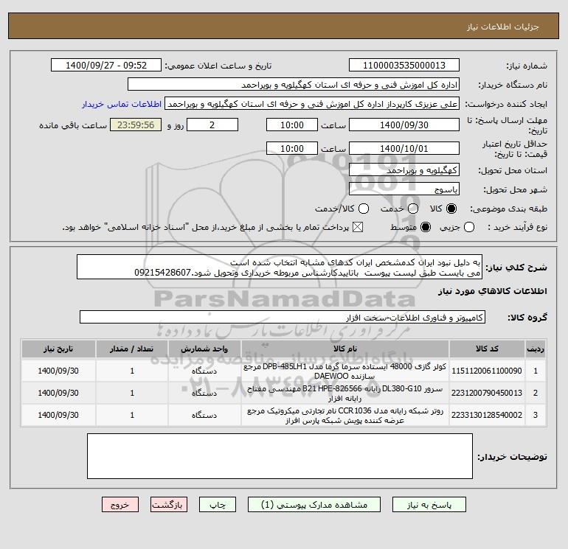Viewport: 568px width, 549px height.
Task: Click the بازگشت back button
Action: (169, 505)
